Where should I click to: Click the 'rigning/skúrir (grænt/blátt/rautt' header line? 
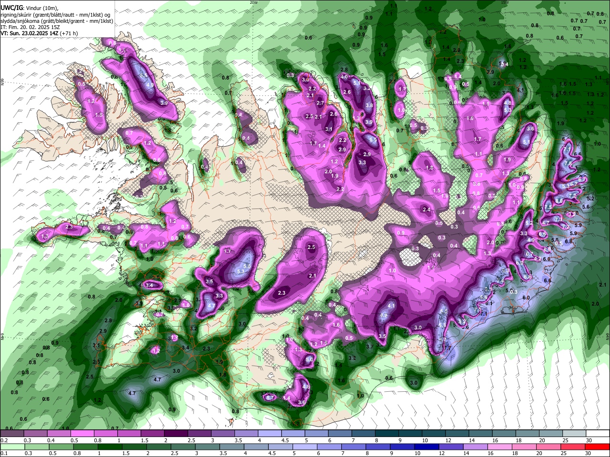click(55, 15)
